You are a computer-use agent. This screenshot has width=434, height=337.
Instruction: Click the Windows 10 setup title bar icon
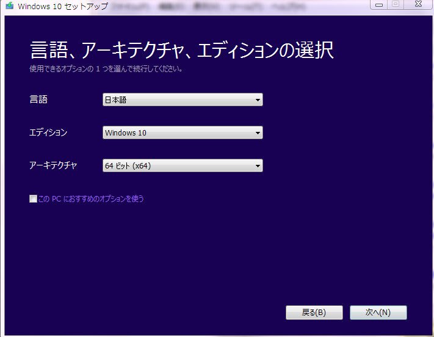coord(9,5)
